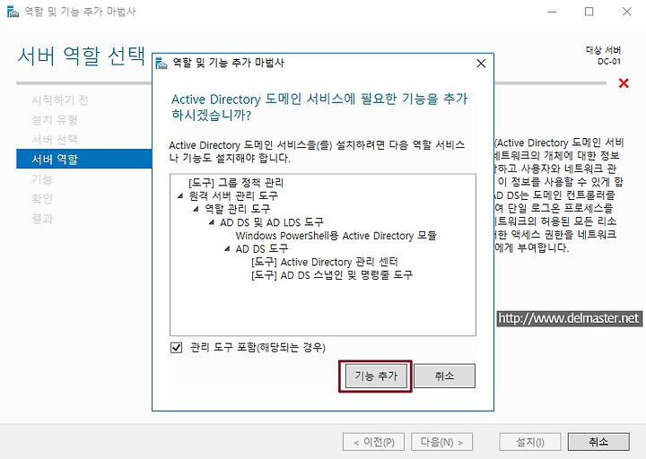Select 서버 역할 wizard step
The width and height of the screenshot is (646, 459).
coord(84,159)
